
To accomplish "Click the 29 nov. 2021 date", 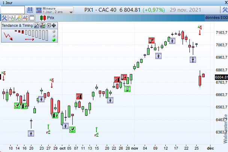I will pyautogui.click(x=185, y=10).
